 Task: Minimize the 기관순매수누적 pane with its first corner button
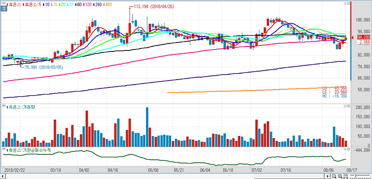point(345,149)
